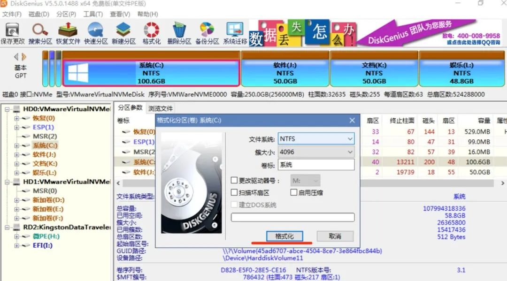Click the Delete Partition (删除分区) icon
This screenshot has width=507, height=281.
179,33
